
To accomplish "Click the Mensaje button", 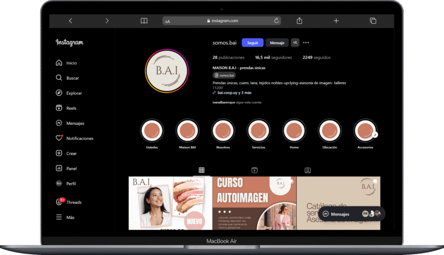I will tap(277, 42).
